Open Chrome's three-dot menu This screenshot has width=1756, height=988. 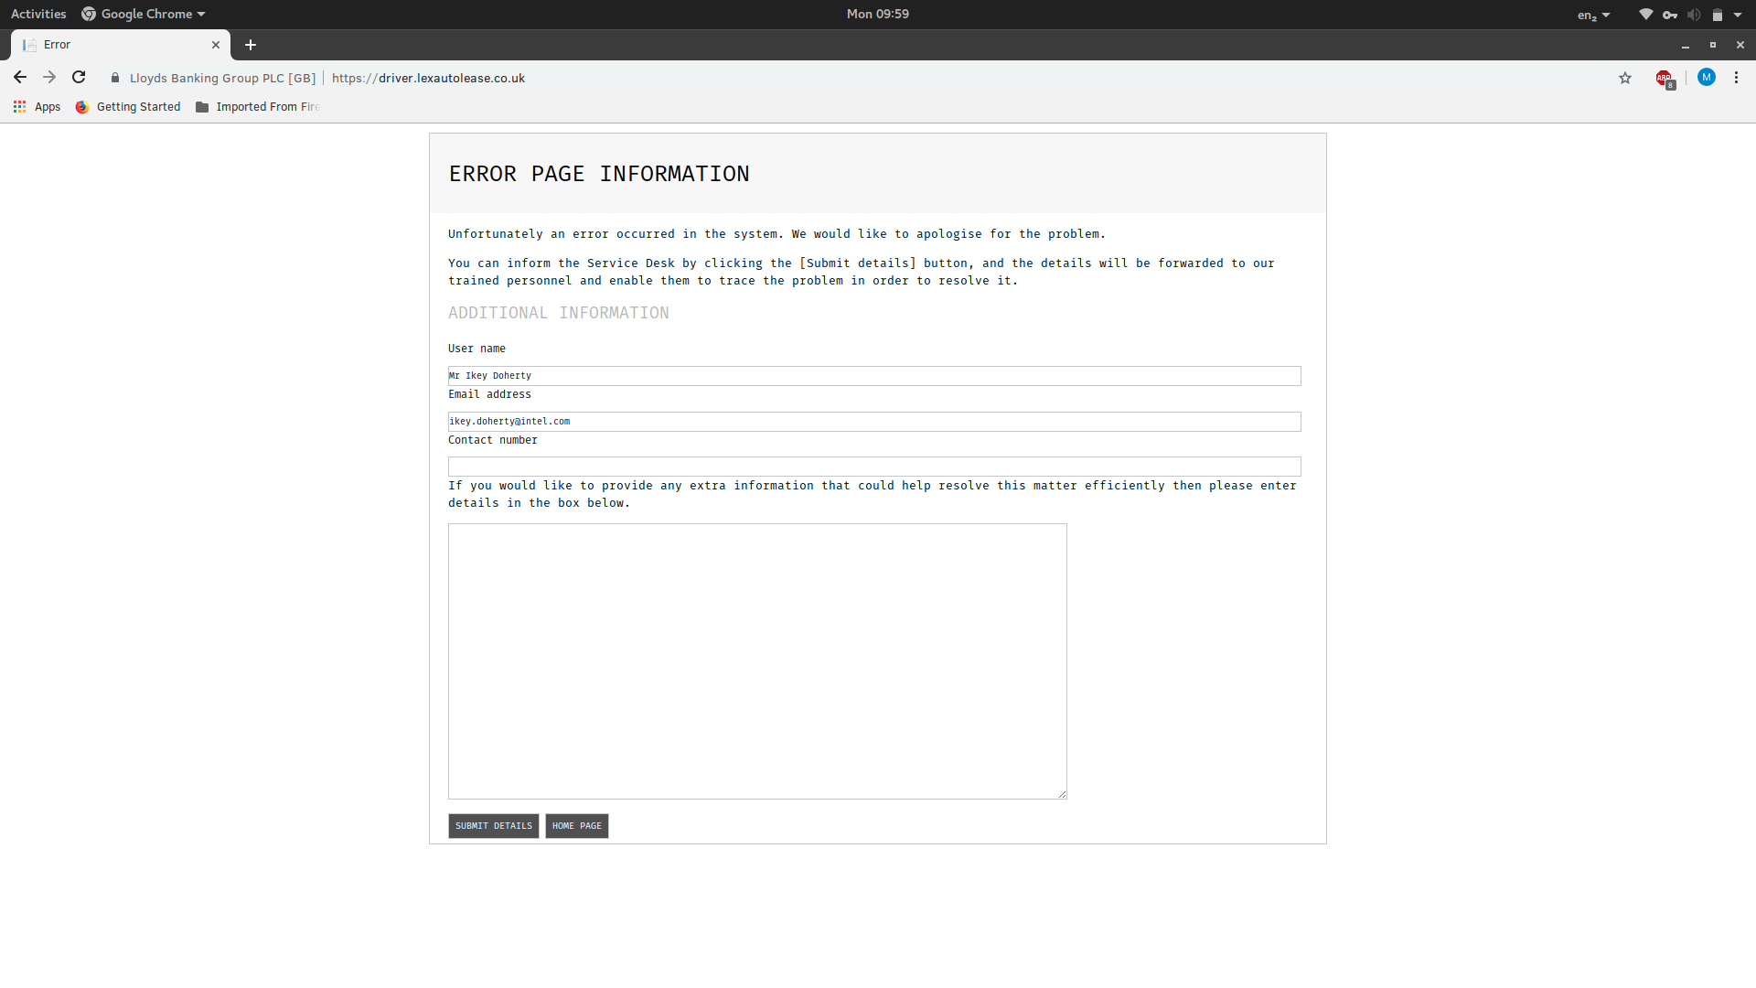tap(1736, 78)
